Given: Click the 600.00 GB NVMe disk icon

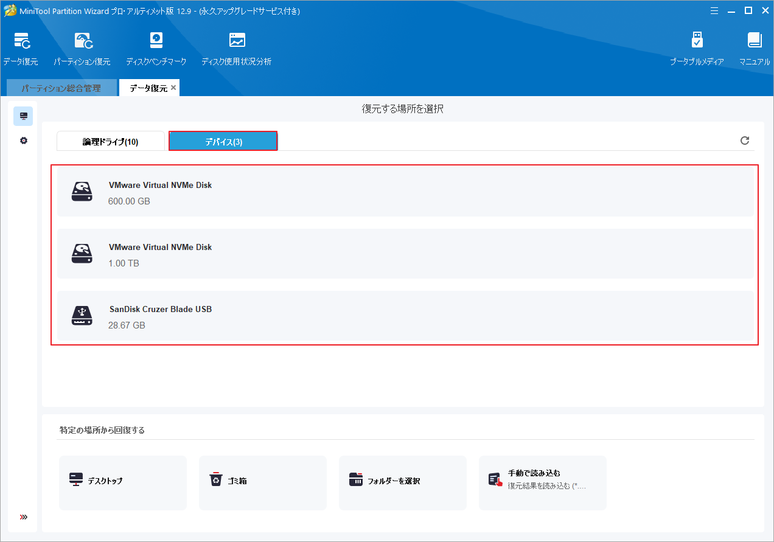Looking at the screenshot, I should [82, 192].
